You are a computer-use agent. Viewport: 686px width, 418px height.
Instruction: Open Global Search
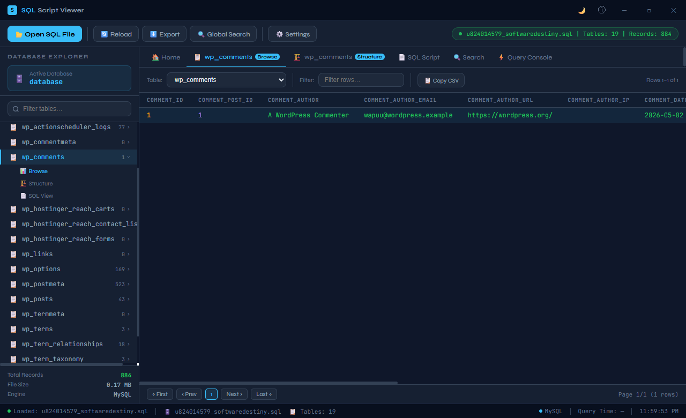223,34
